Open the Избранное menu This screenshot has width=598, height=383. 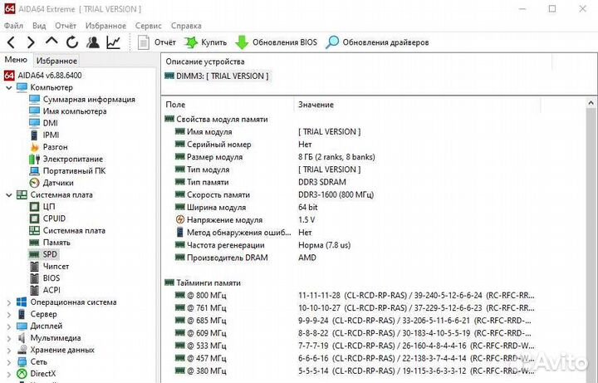pos(105,26)
